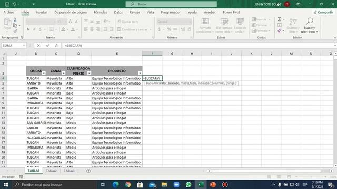
Task: Click the user account avatar JS
Action: tap(287, 4)
